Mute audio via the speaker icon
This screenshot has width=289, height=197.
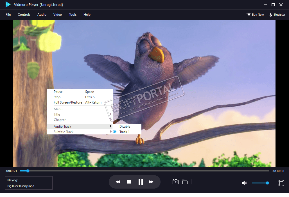pos(244,183)
